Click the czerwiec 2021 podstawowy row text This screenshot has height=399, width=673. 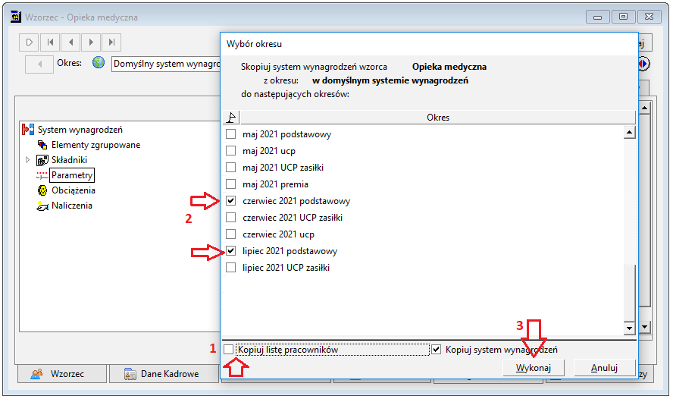click(296, 201)
